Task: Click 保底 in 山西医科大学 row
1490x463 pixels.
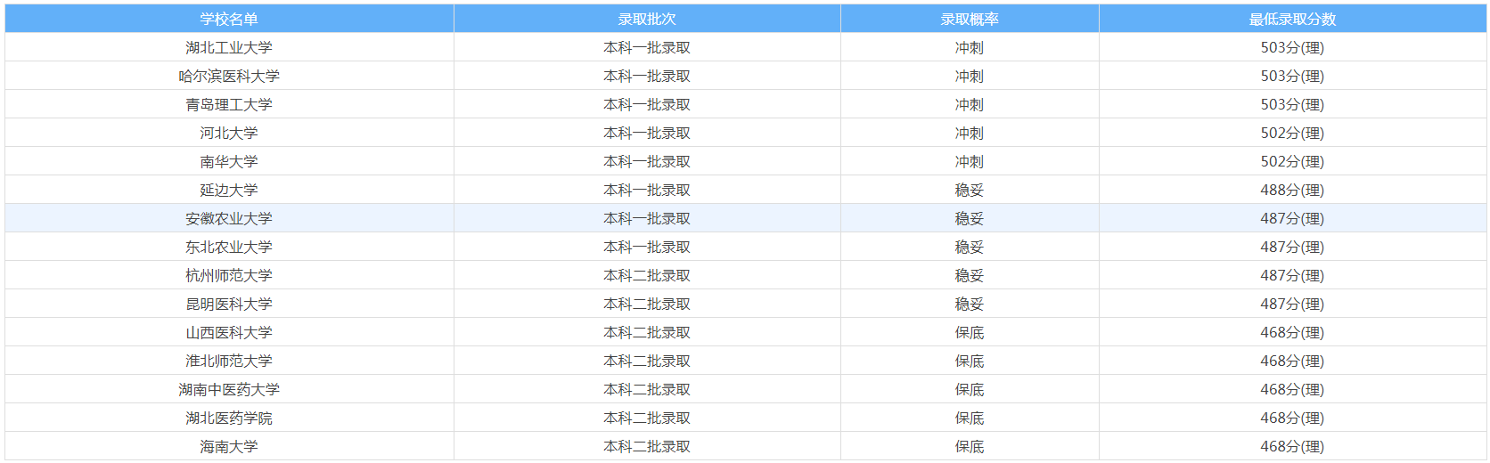Action: (970, 332)
